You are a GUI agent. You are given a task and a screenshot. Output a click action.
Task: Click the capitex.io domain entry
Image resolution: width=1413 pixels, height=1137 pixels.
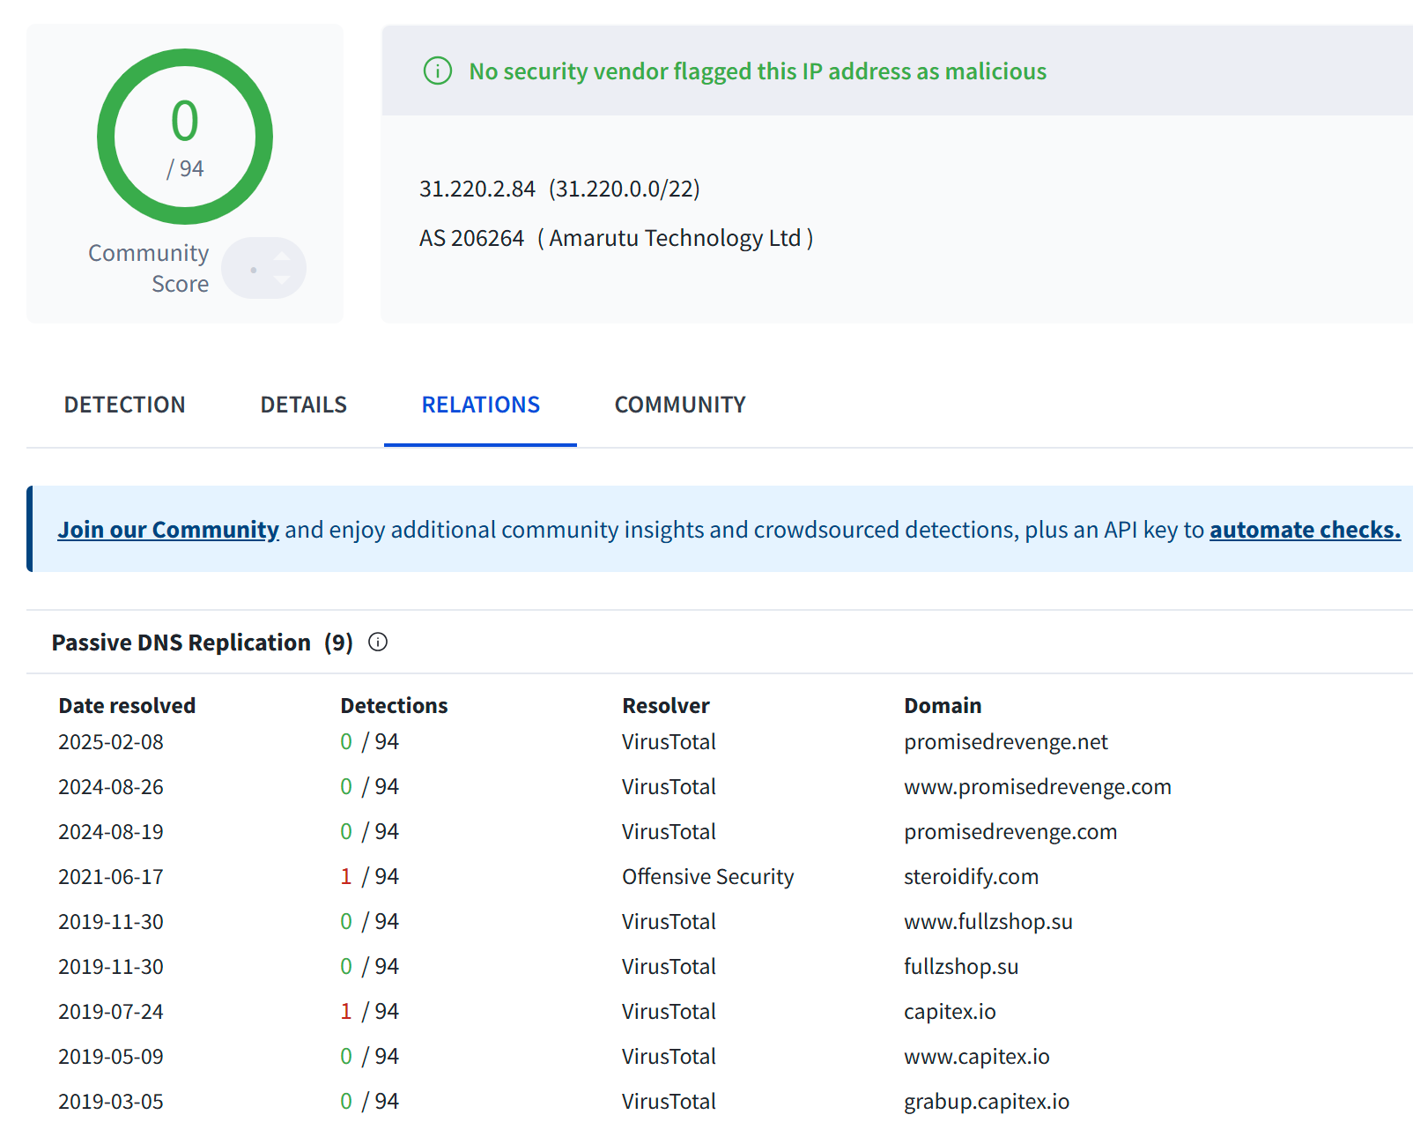click(950, 1011)
